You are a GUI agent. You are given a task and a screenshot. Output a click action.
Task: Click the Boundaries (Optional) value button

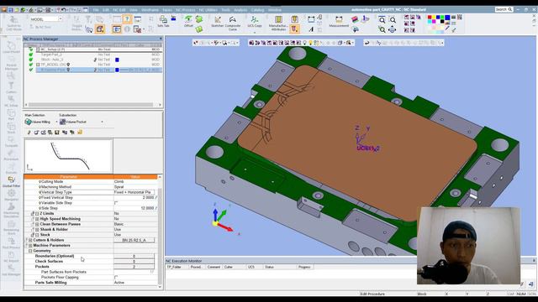(x=134, y=256)
